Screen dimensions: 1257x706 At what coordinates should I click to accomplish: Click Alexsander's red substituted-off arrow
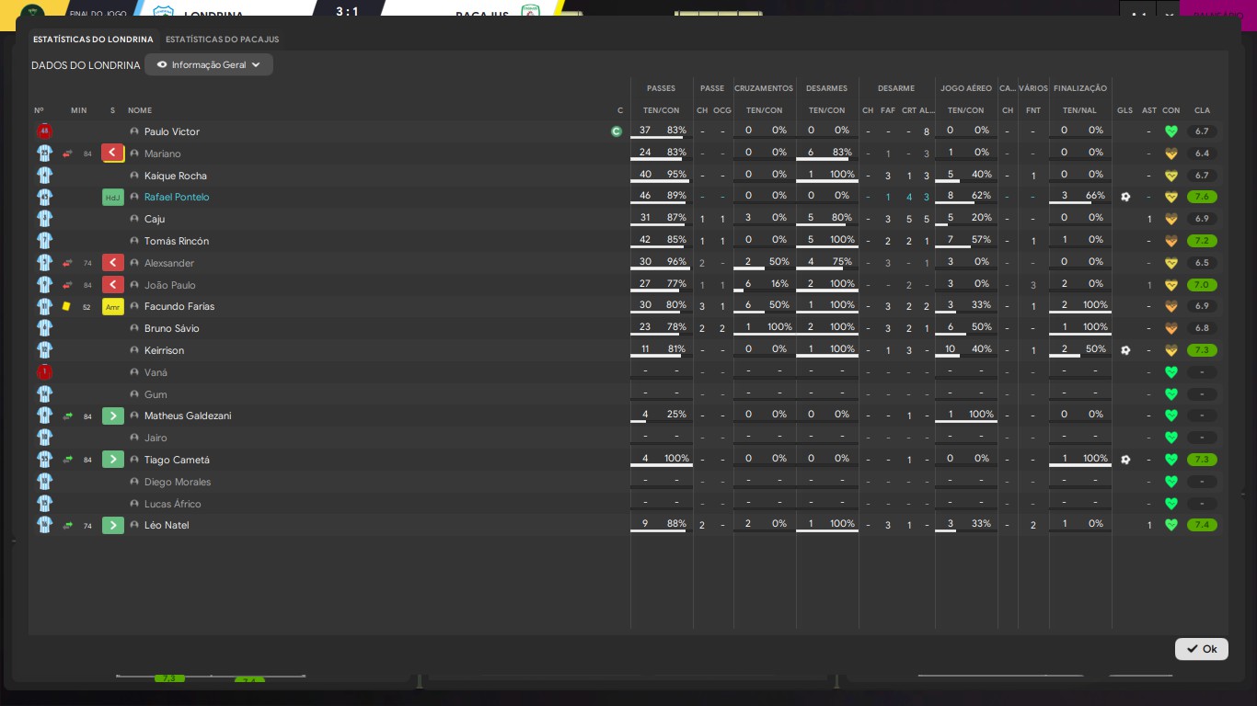pyautogui.click(x=113, y=263)
